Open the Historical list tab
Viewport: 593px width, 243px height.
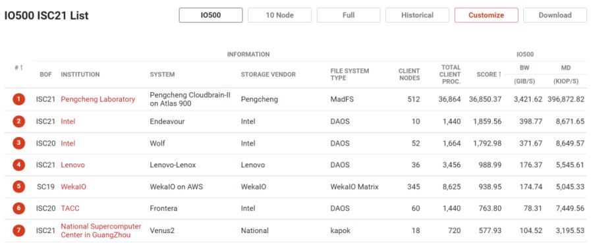click(x=417, y=15)
